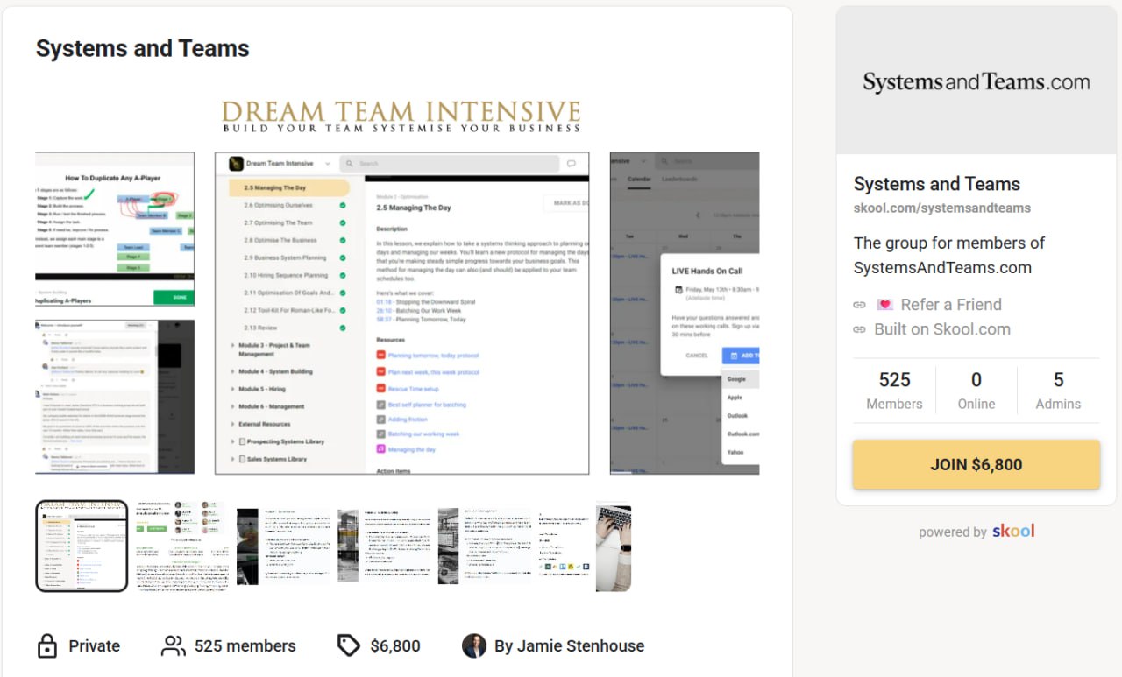Screen dimensions: 1122x677
Task: Click the skool logo next to powered by
Action: point(1013,531)
